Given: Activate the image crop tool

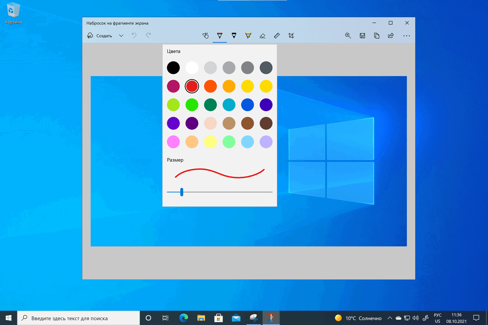Looking at the screenshot, I should pos(291,36).
